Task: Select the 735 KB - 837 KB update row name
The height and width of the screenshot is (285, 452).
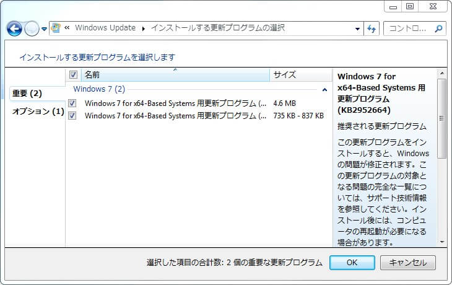Action: point(176,116)
